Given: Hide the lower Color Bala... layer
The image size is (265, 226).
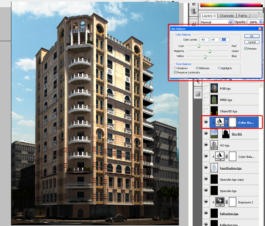Looking at the screenshot, I should point(206,156).
